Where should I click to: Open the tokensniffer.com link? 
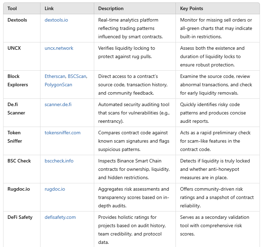(62, 133)
